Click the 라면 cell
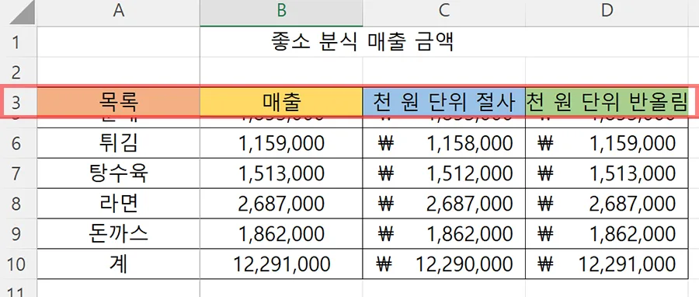 click(118, 204)
